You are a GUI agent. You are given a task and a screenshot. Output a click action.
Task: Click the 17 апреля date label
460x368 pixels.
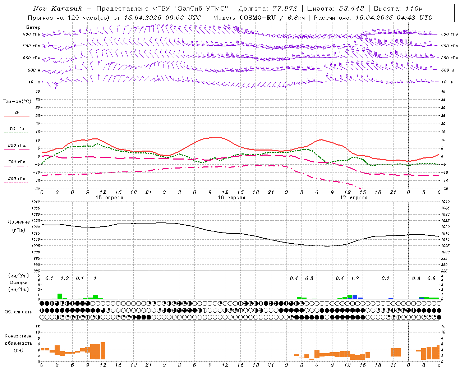(x=354, y=198)
